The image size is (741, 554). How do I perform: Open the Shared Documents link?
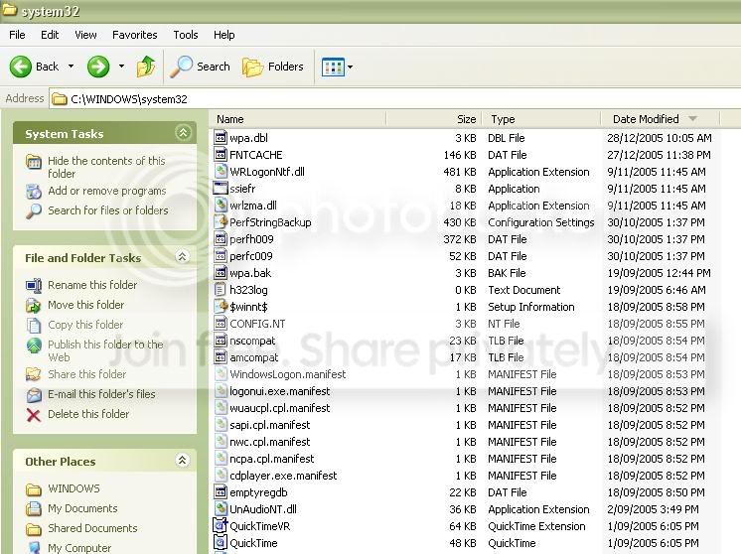92,528
